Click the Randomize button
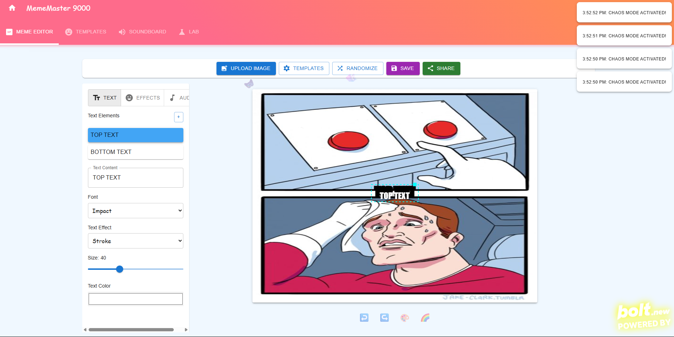Viewport: 674px width, 337px height. [x=357, y=68]
